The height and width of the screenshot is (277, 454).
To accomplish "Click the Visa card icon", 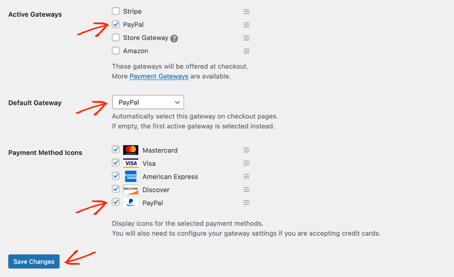I will [131, 163].
